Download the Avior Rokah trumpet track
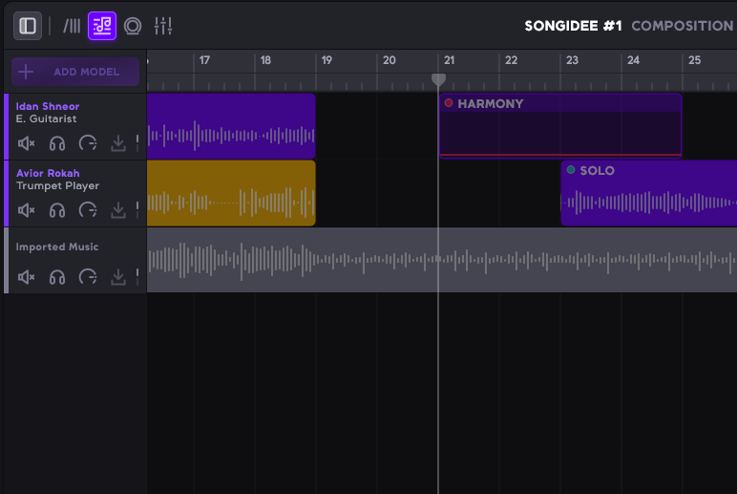The width and height of the screenshot is (737, 494). click(118, 210)
